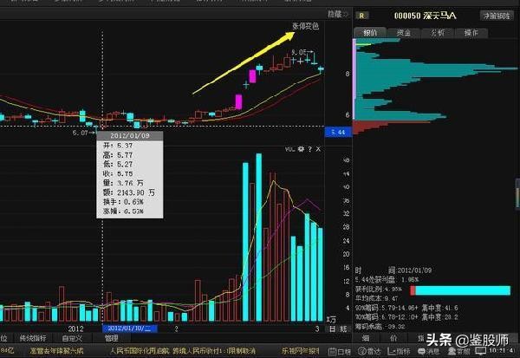520x358 pixels.
Task: Click the 9.05 high price label
Action: point(299,52)
